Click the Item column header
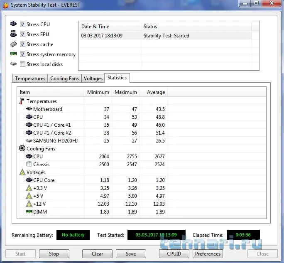The width and height of the screenshot is (284, 263). point(50,92)
